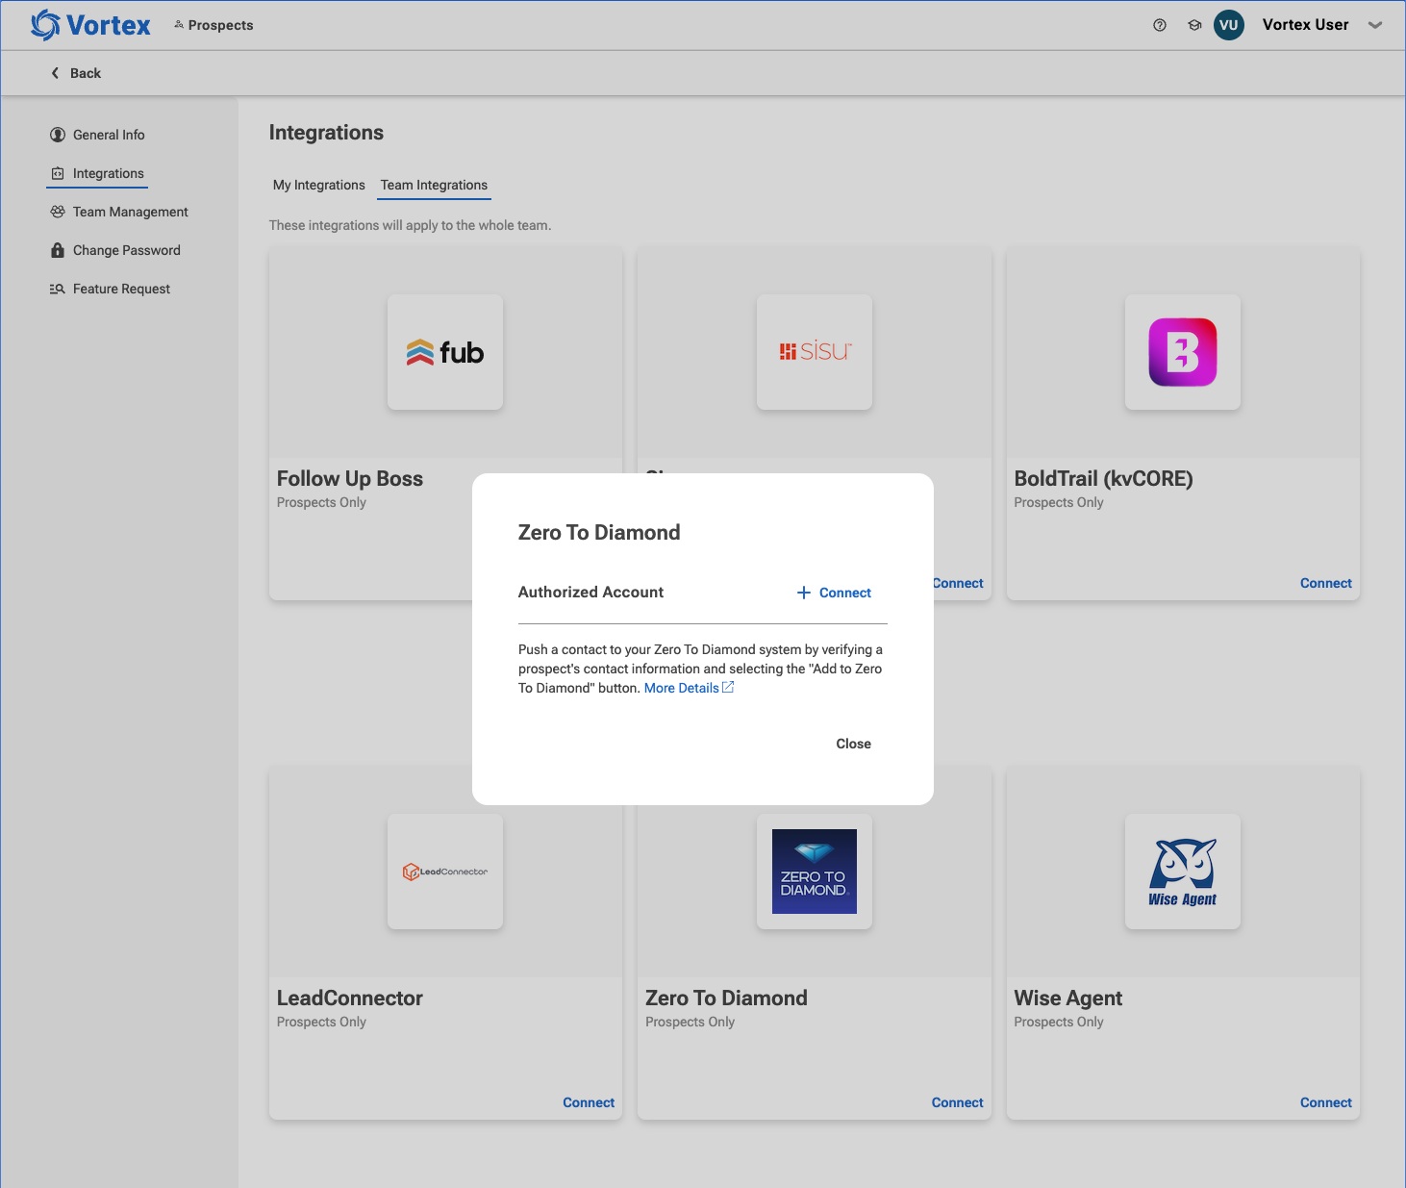Open the Prospects navigation item

coord(213,25)
